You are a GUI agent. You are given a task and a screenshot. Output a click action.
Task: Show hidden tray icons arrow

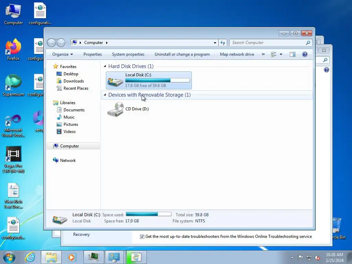292,257
